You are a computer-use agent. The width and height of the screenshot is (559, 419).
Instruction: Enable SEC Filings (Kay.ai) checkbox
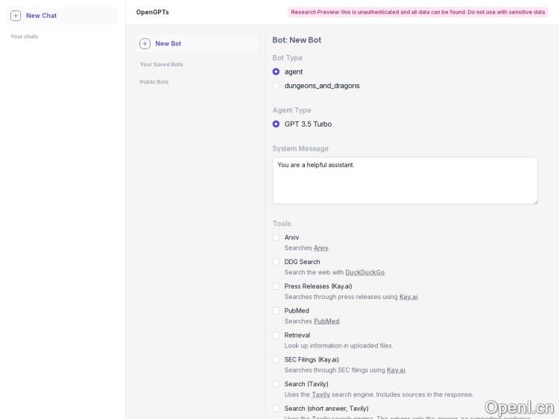pyautogui.click(x=276, y=359)
